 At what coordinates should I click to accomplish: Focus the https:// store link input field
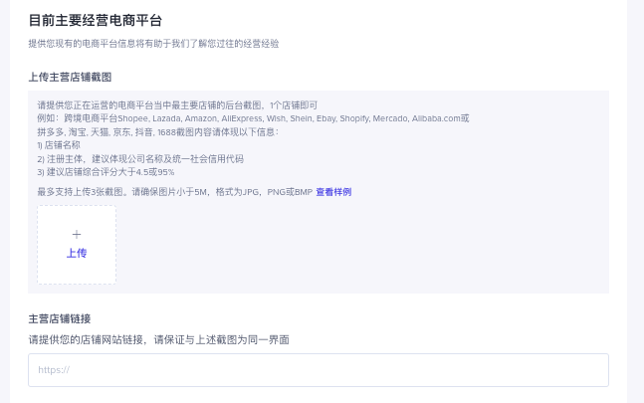(x=319, y=370)
